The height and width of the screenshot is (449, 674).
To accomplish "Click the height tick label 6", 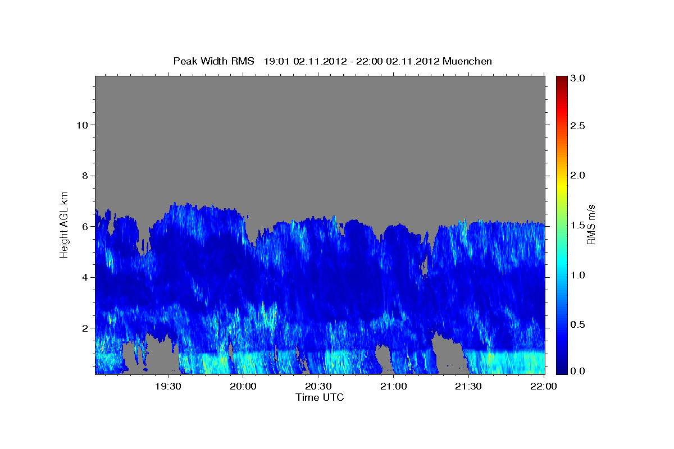I will (x=85, y=226).
